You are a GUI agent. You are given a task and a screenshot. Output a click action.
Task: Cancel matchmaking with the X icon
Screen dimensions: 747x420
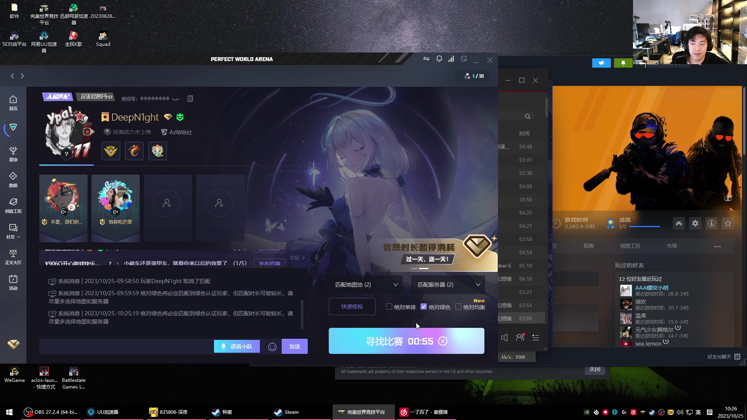pos(443,341)
